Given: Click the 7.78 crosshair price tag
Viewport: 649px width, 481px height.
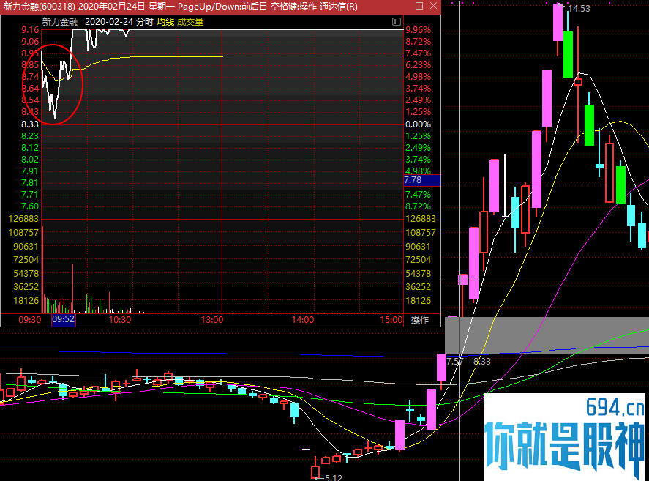Looking at the screenshot, I should click(x=421, y=180).
